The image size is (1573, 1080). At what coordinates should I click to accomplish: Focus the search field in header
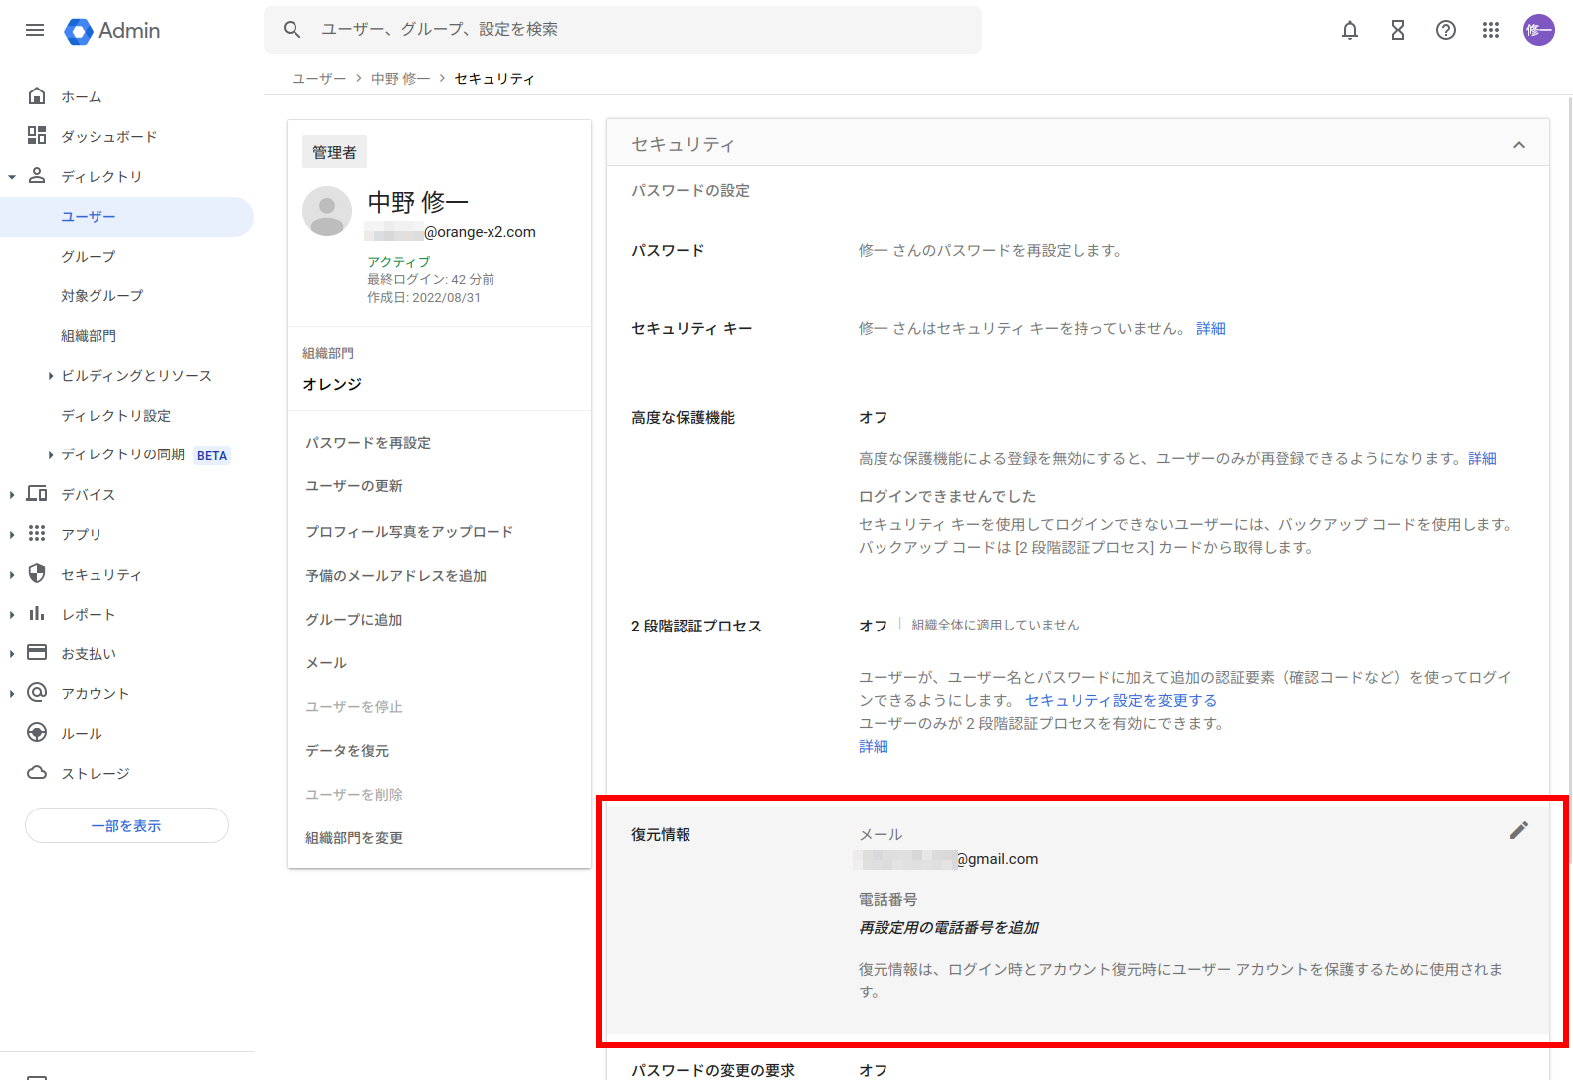pos(637,30)
